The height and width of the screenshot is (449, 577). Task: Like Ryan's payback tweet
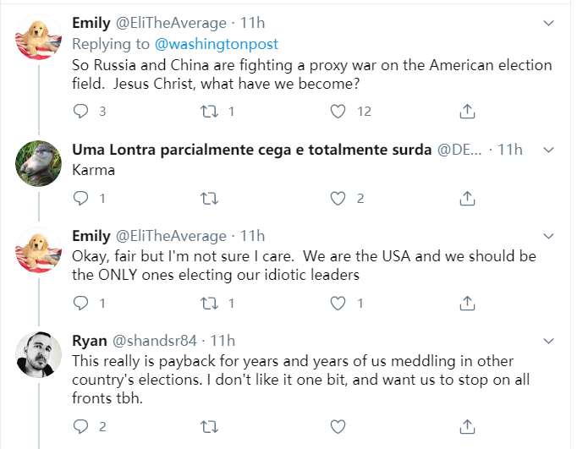click(338, 425)
